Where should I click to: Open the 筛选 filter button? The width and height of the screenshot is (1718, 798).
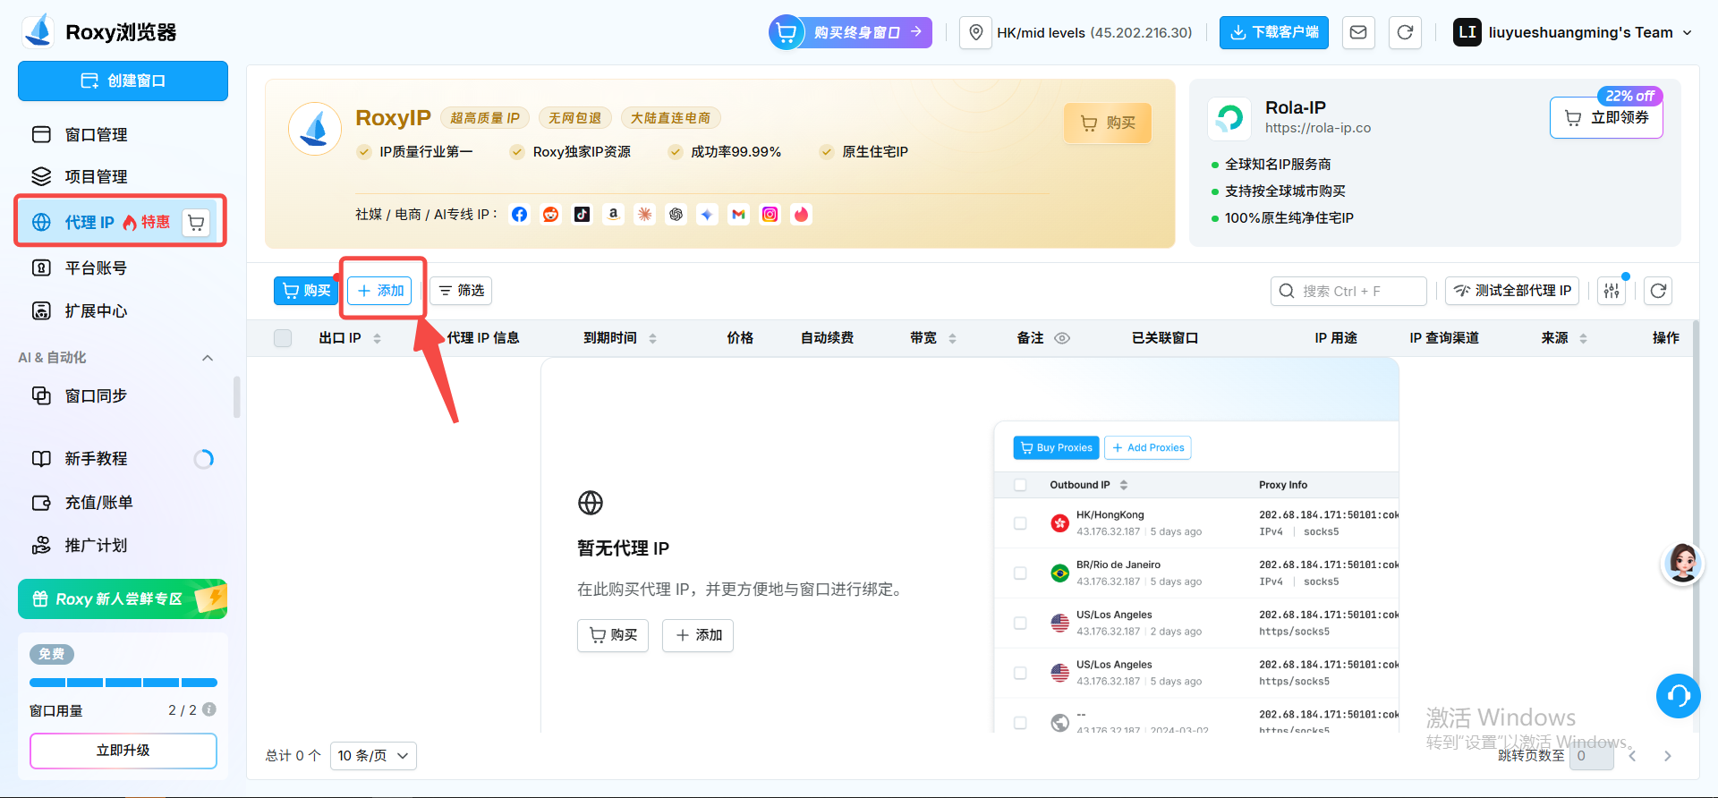click(461, 291)
